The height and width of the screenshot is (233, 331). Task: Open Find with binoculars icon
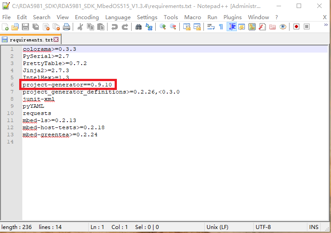coord(138,27)
